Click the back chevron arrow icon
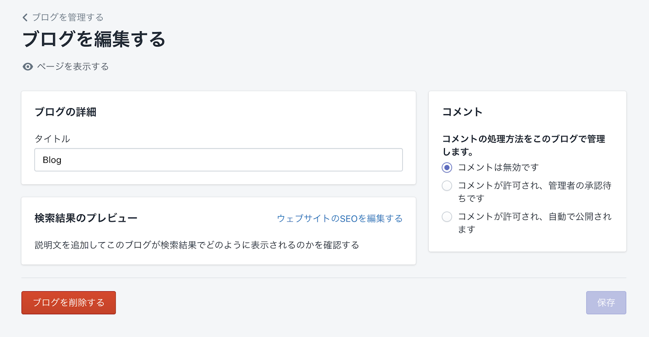The height and width of the screenshot is (337, 649). [x=25, y=17]
